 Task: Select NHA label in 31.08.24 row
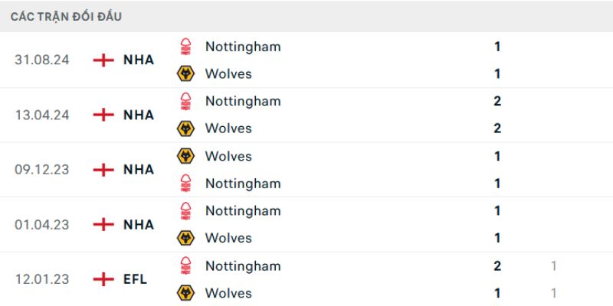(x=139, y=60)
